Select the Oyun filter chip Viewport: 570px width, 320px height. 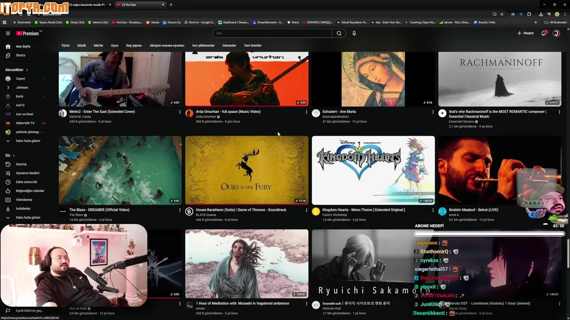(114, 45)
